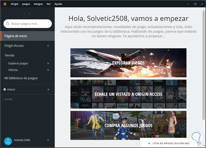Open Avisos notifications entry
This screenshot has height=148, width=206.
pyautogui.click(x=11, y=89)
